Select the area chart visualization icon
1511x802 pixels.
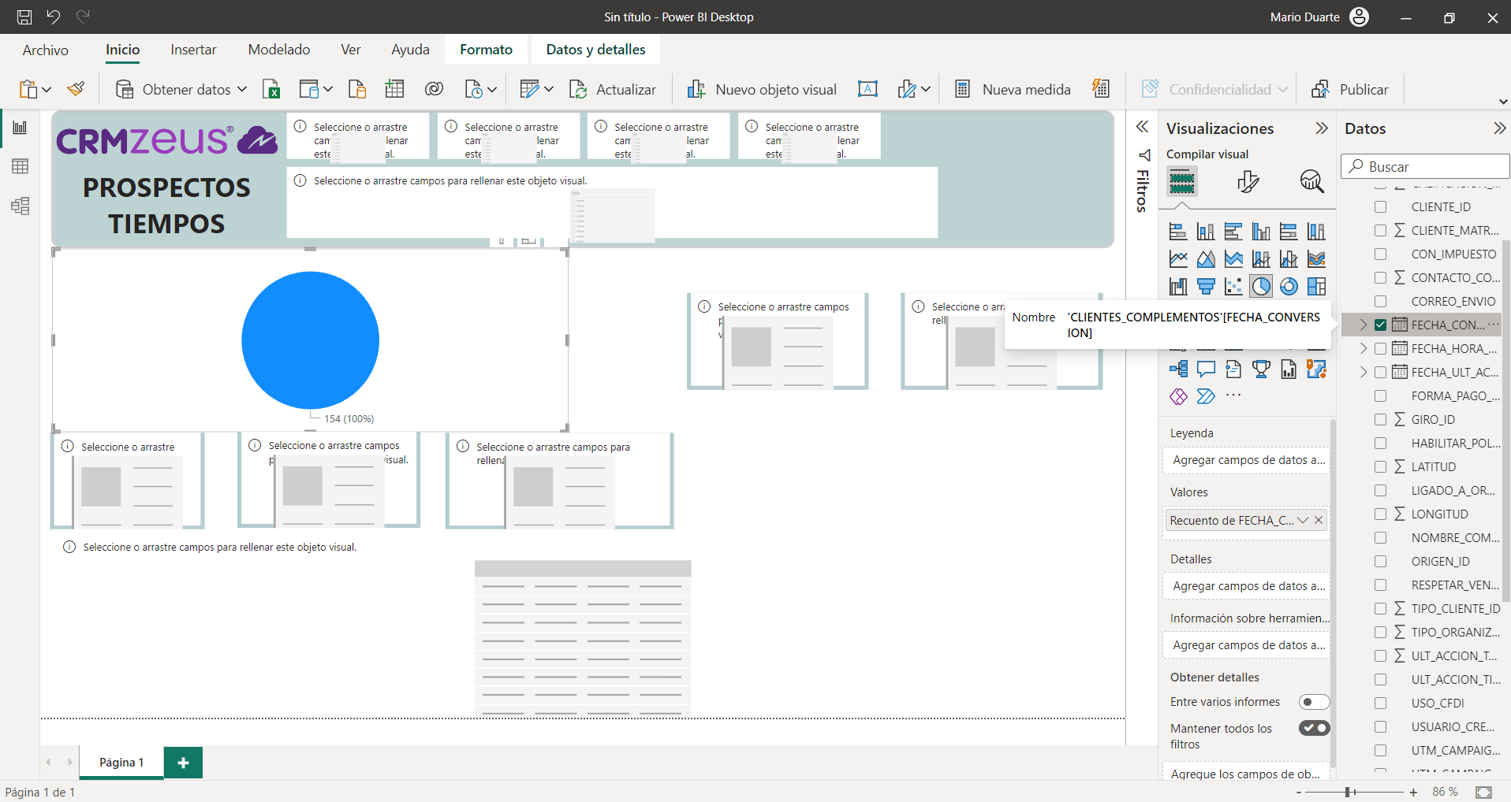[x=1206, y=259]
